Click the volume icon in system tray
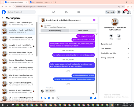Image resolution: width=134 pixels, height=107 pixels. point(121,105)
